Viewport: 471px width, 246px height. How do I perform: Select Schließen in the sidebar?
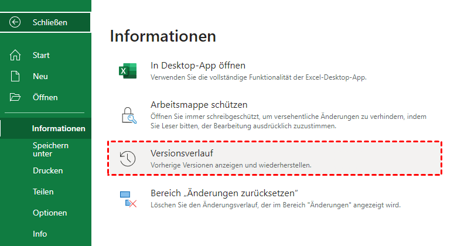pos(50,22)
